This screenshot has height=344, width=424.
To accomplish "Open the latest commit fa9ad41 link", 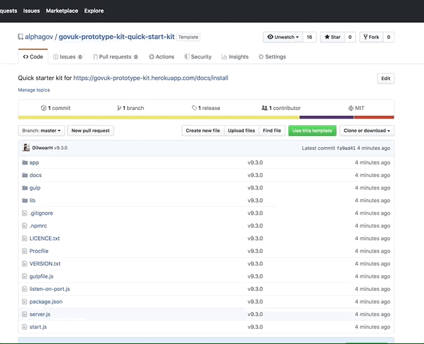I will click(346, 148).
